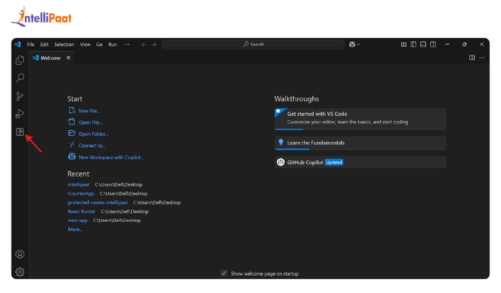
Task: Click New Workspace with Copilot link
Action: click(111, 158)
